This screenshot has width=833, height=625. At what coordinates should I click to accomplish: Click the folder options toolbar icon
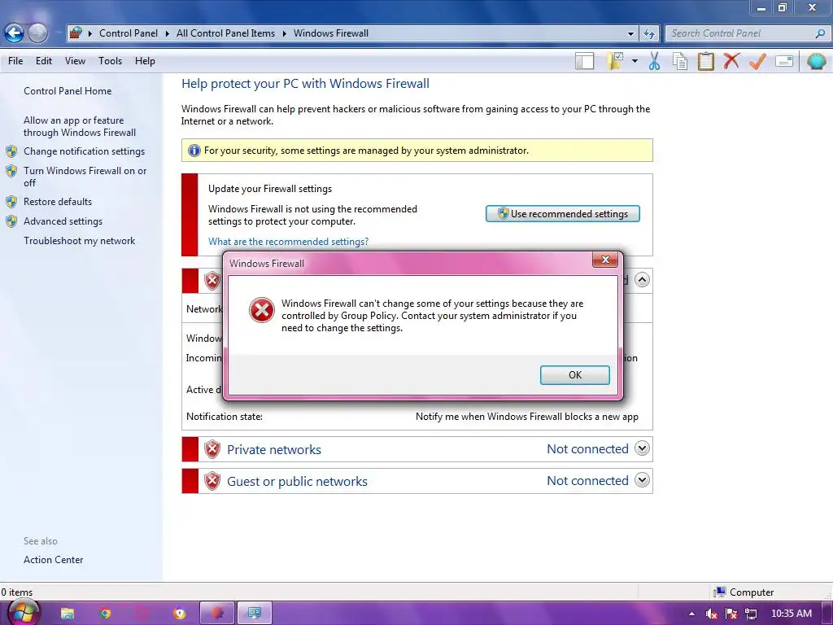pyautogui.click(x=615, y=61)
